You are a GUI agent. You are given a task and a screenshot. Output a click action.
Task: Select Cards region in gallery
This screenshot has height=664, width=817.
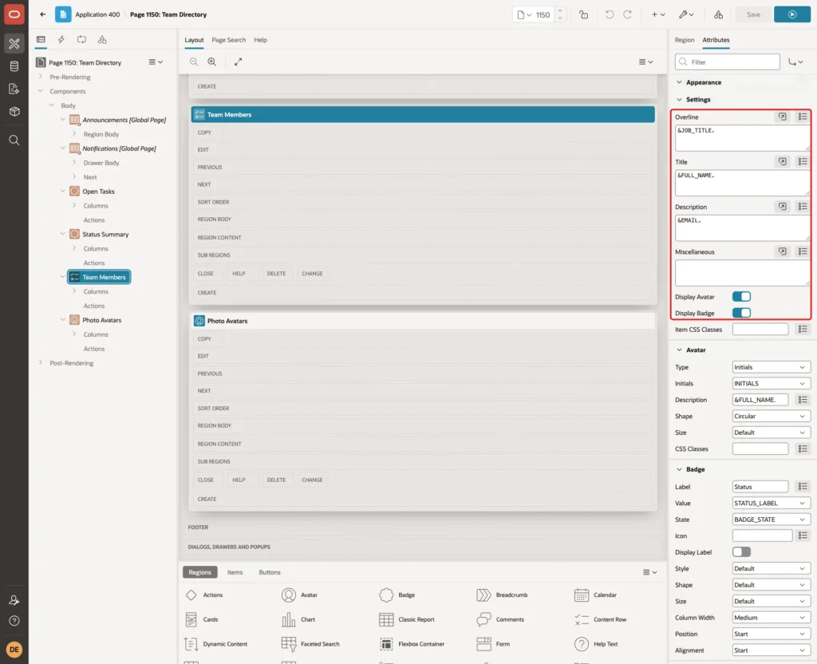pyautogui.click(x=202, y=619)
